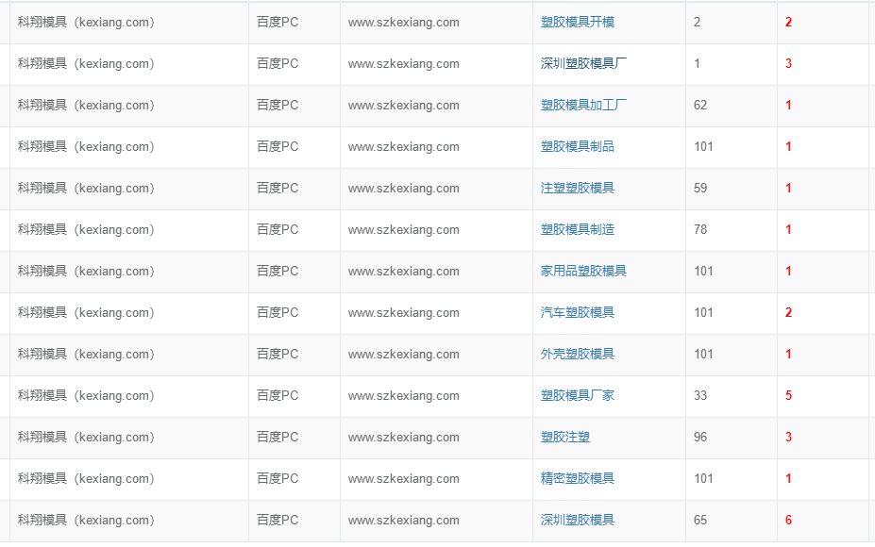This screenshot has width=875, height=547.
Task: Select value 101 in 塑胶模具制品 row
Action: pos(704,146)
